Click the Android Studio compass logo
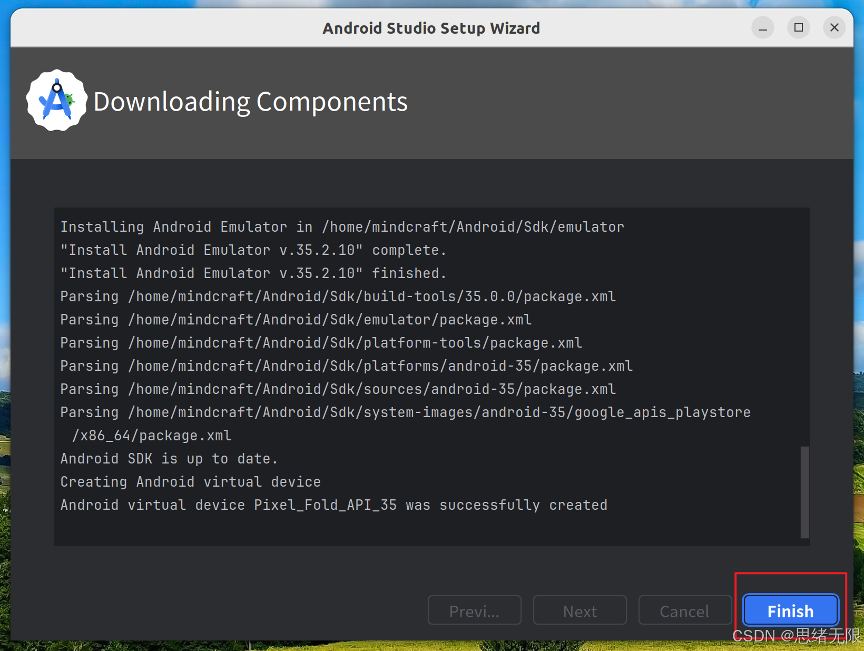The image size is (864, 651). pyautogui.click(x=56, y=100)
